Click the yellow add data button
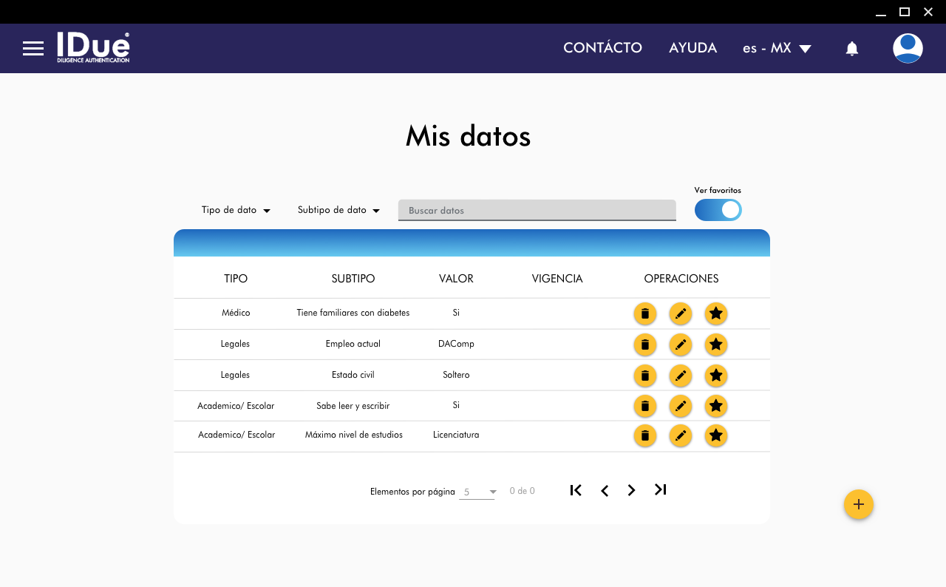The height and width of the screenshot is (587, 946). pyautogui.click(x=858, y=504)
